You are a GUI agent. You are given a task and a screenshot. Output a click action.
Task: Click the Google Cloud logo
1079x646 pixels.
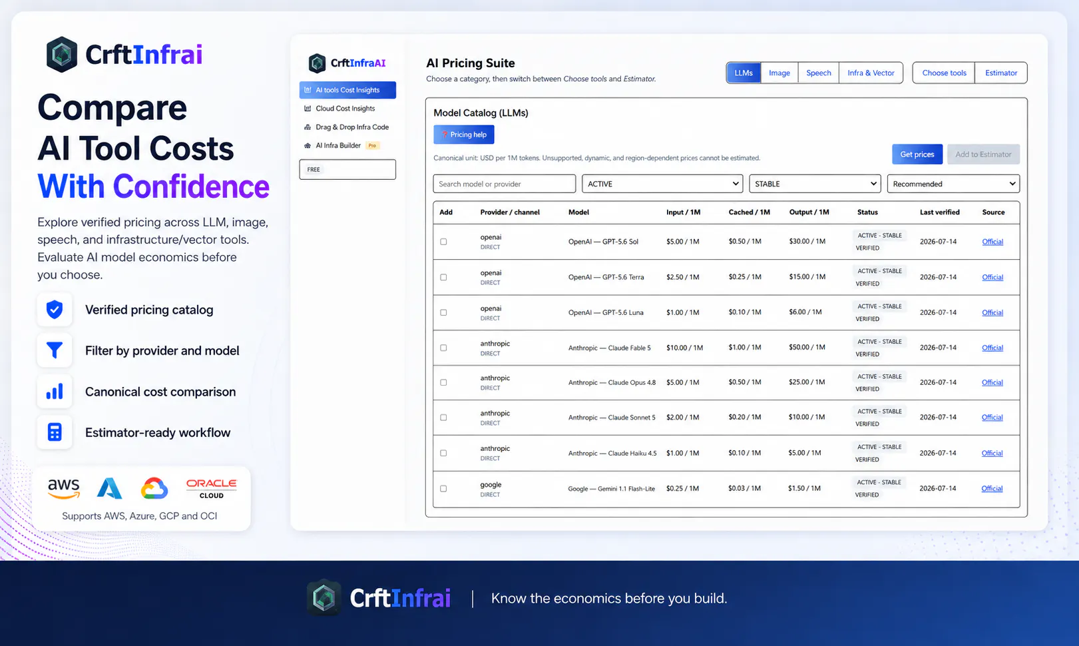point(154,488)
